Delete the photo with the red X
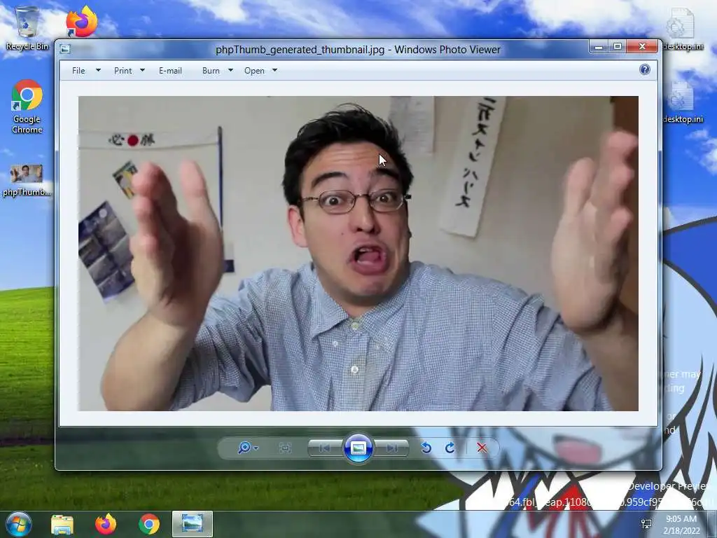The image size is (717, 538). [482, 448]
